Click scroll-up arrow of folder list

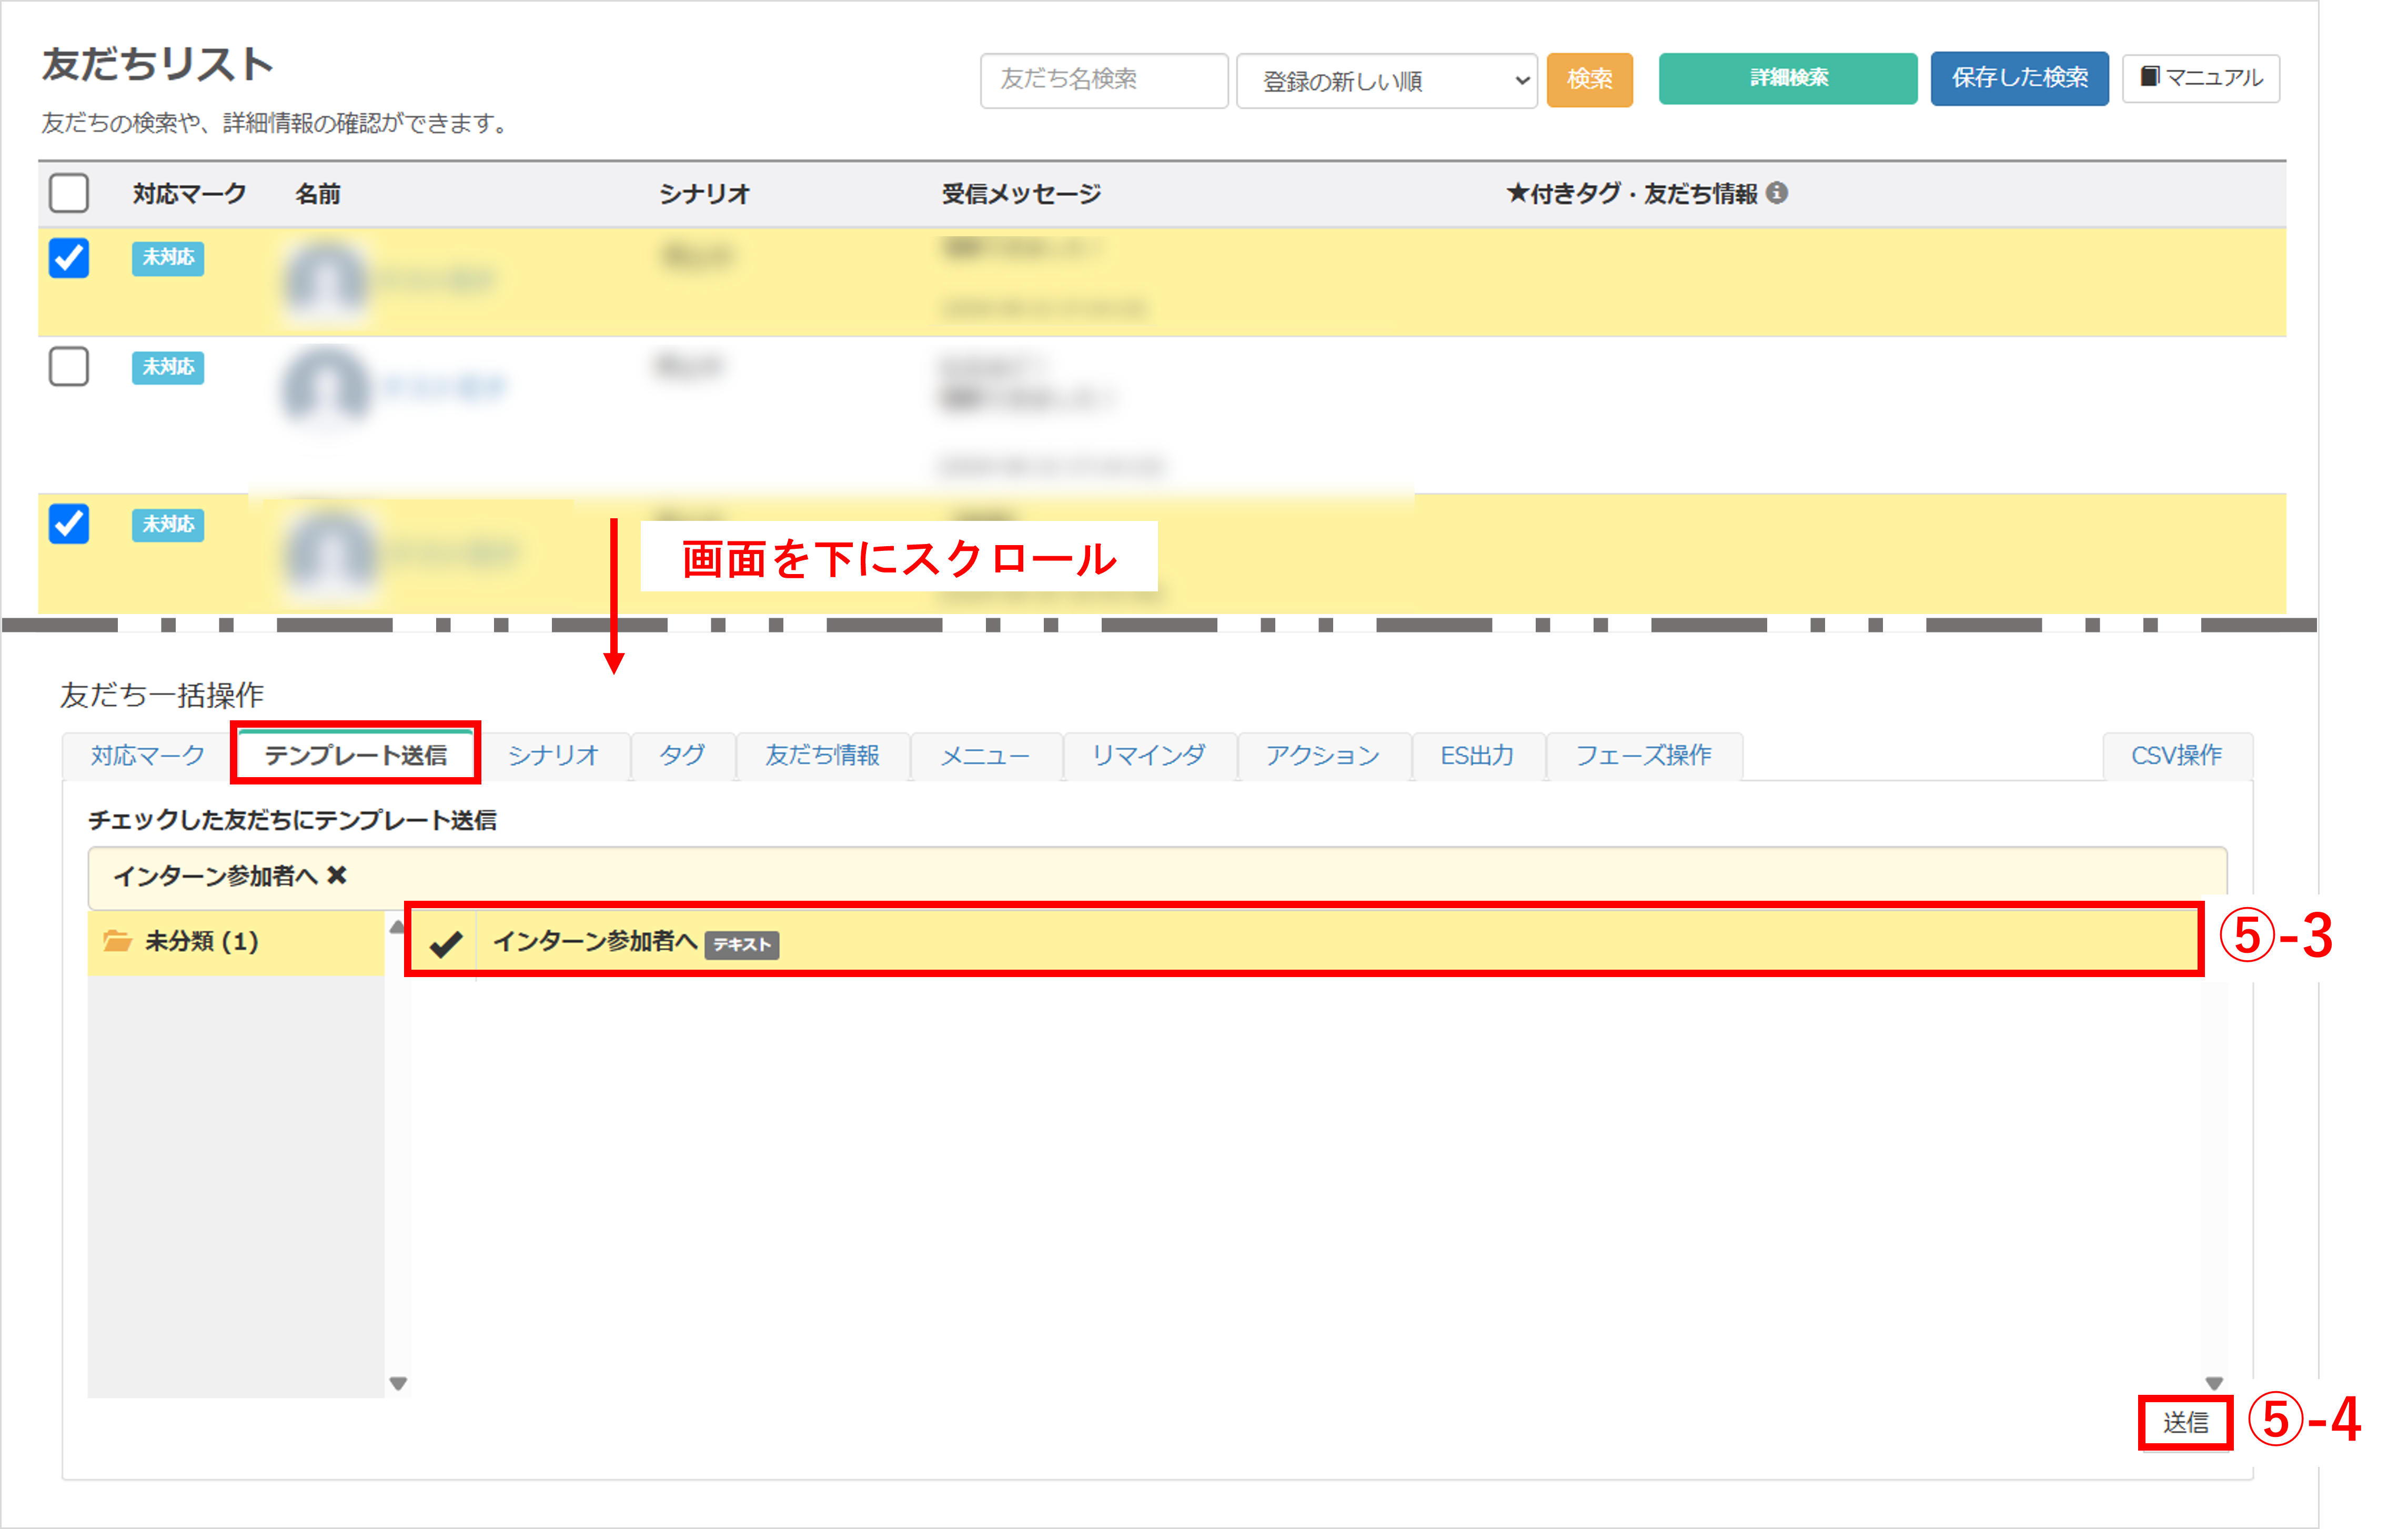point(397,927)
